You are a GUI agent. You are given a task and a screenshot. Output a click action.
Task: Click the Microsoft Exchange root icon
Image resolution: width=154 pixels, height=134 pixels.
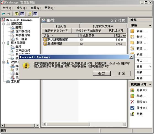[3, 20]
